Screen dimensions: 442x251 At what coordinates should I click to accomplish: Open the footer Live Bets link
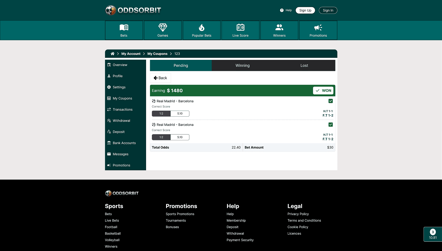[x=112, y=220]
